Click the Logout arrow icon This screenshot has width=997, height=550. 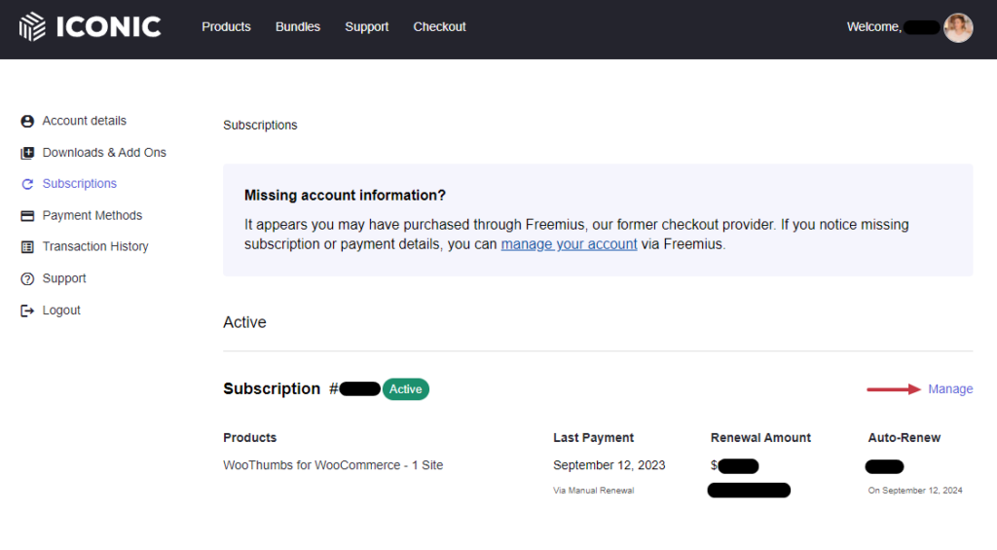27,311
